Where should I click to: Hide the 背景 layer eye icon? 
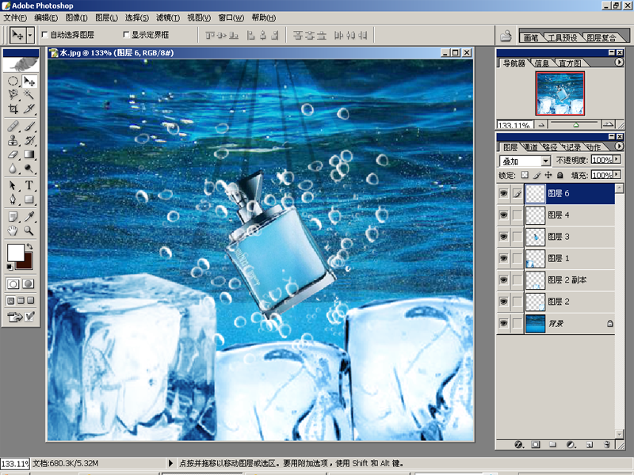503,323
